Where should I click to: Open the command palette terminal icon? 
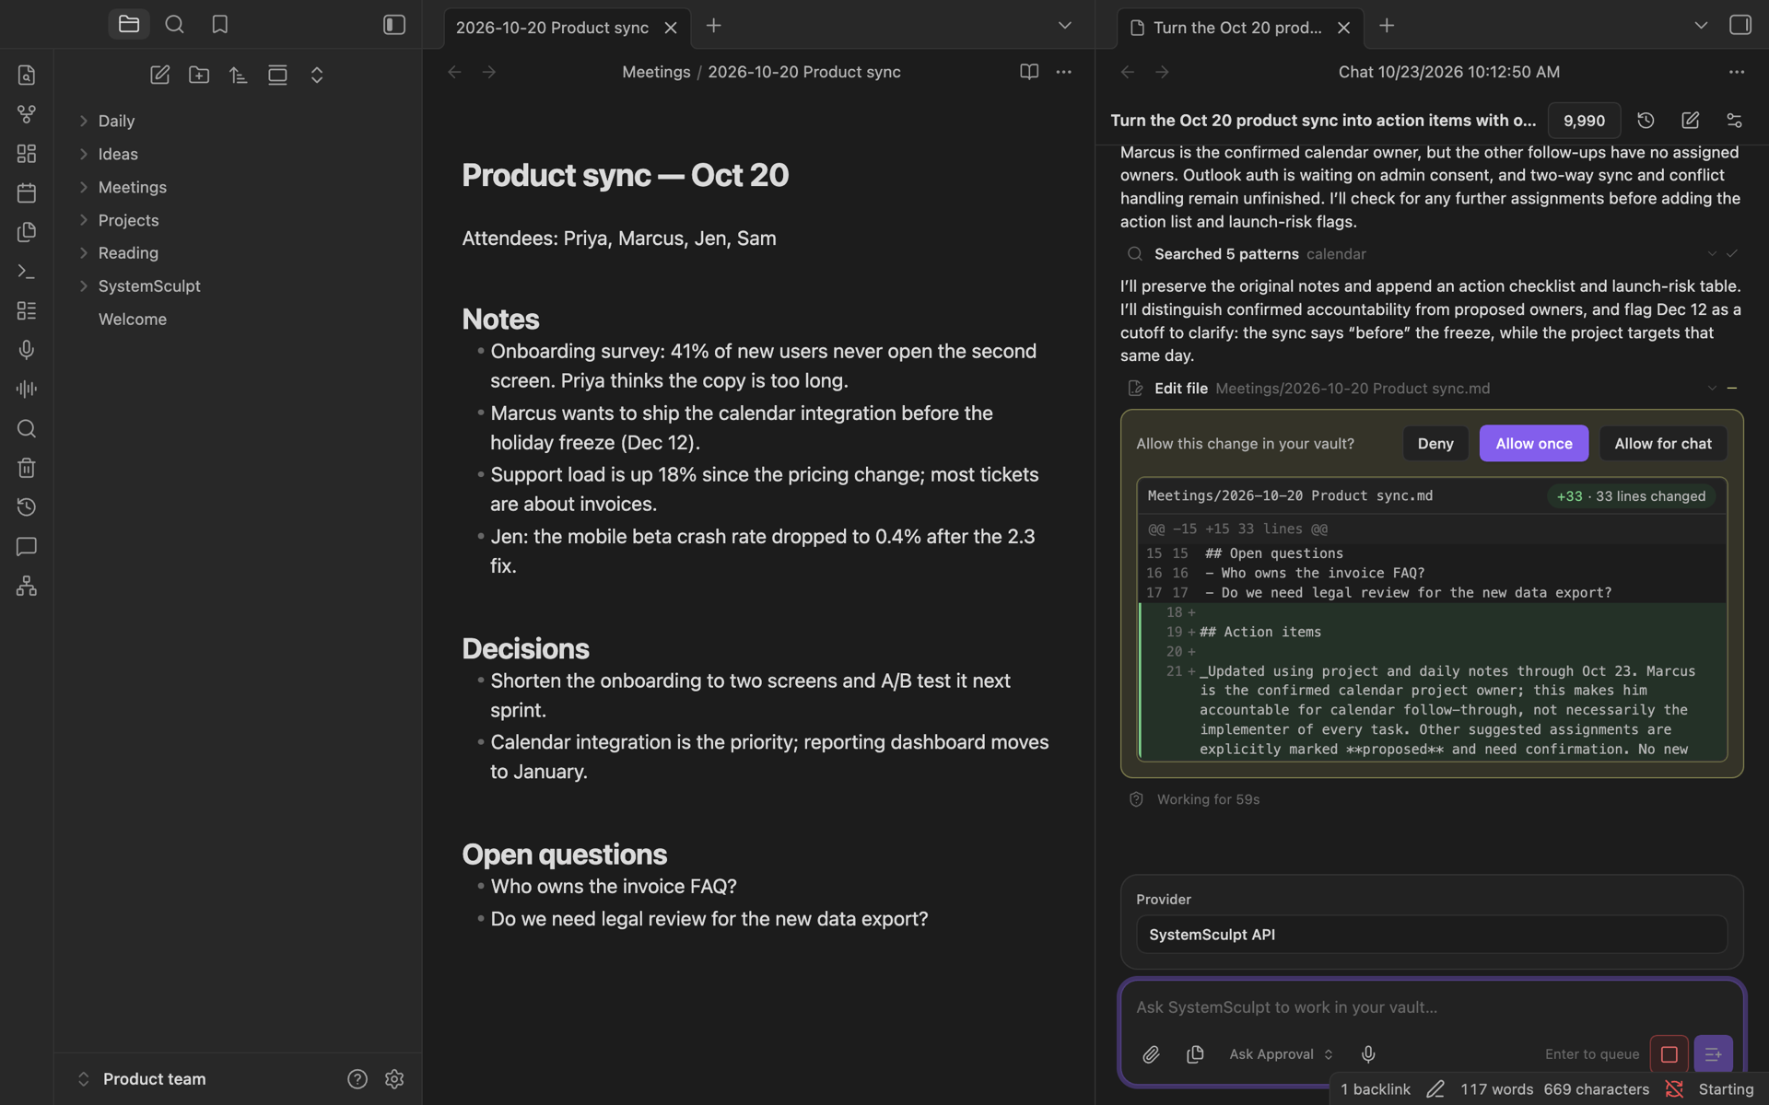27,272
